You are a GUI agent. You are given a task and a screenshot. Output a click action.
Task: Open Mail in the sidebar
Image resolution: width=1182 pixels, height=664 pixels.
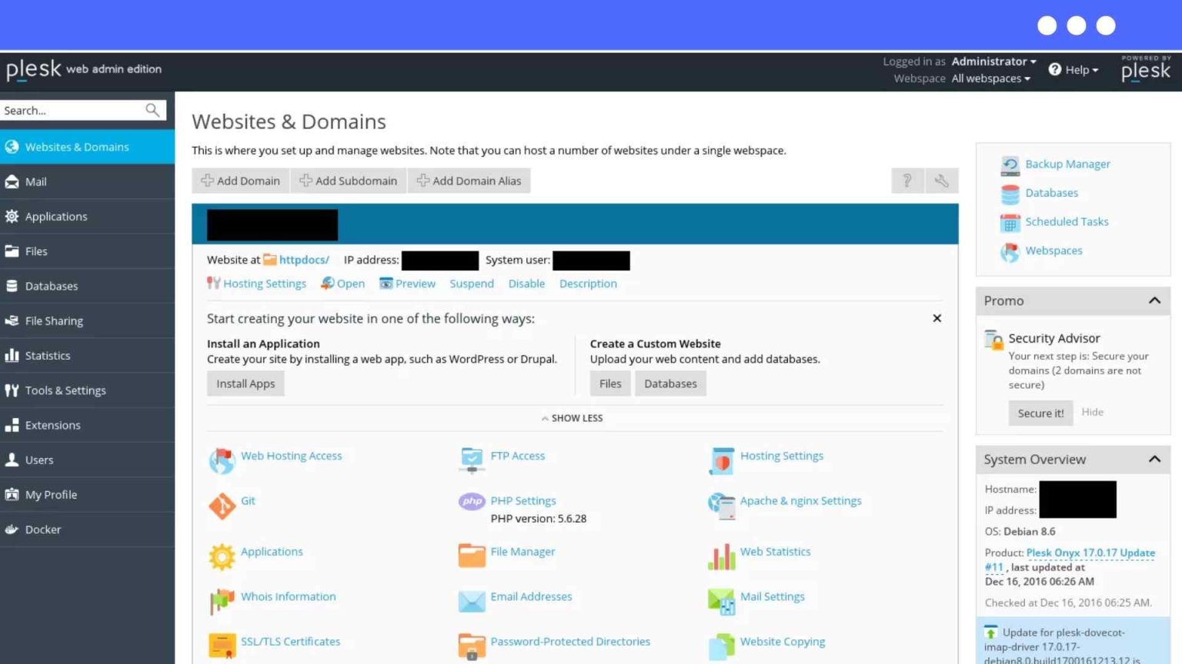(87, 181)
